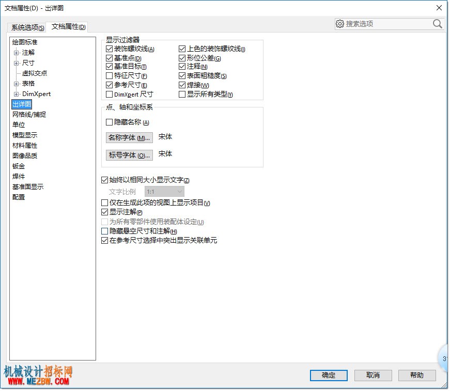450x391 pixels.
Task: Enable 隐藏悬空尺寸和注解 checkbox
Action: 105,231
